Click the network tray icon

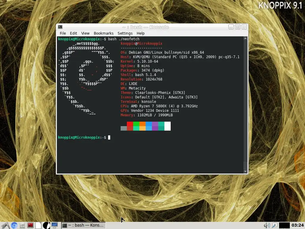click(274, 225)
